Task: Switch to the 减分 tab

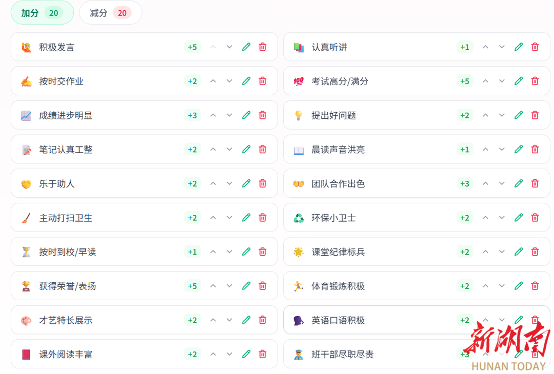Action: click(x=110, y=13)
